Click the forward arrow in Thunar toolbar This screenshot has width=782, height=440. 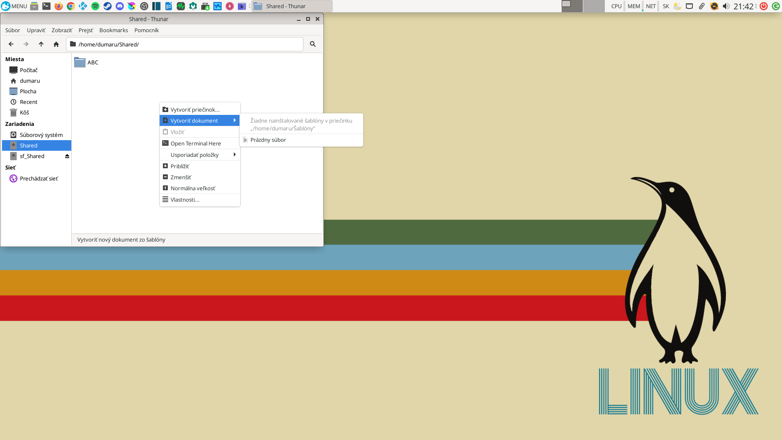point(26,44)
